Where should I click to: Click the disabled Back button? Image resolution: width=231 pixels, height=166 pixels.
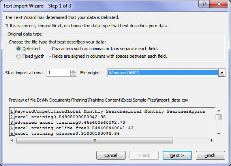[144, 155]
